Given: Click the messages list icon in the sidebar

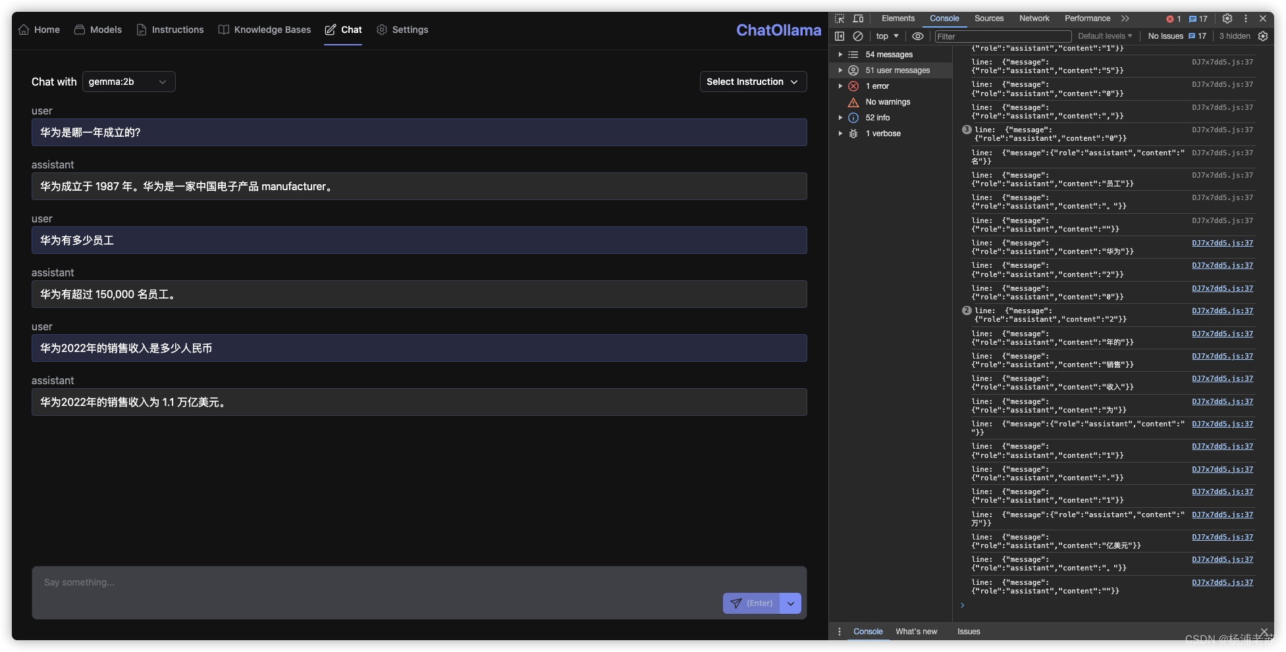Looking at the screenshot, I should [853, 55].
